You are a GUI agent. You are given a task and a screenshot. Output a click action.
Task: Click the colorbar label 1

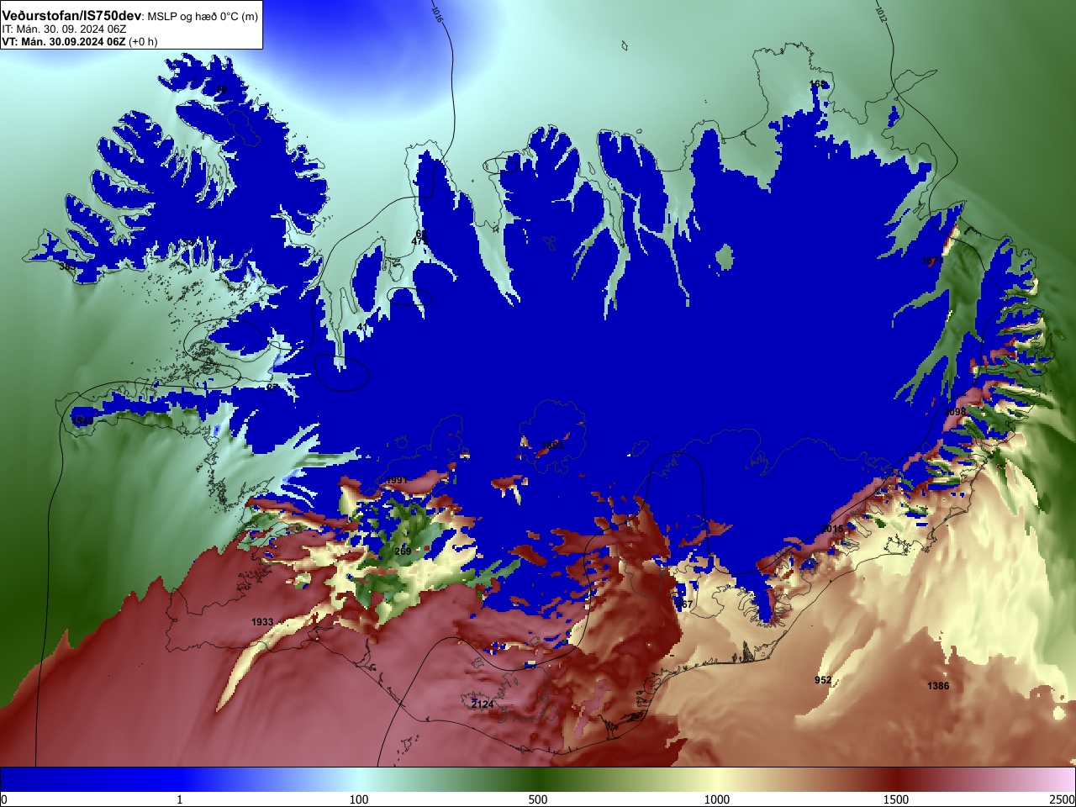click(179, 799)
